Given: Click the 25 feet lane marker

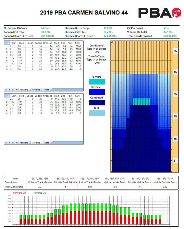Looking at the screenshot, I should tap(175, 116).
